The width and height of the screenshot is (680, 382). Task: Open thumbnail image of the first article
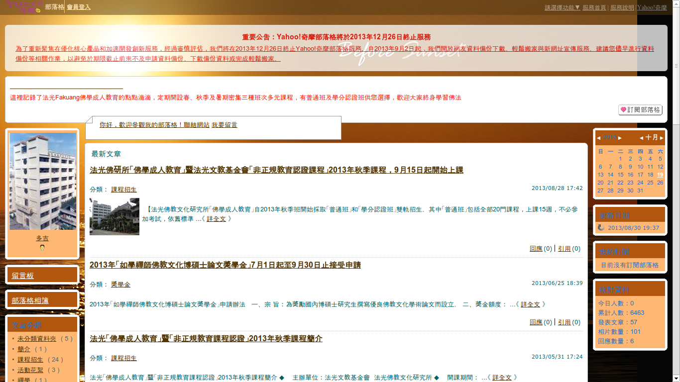(114, 216)
